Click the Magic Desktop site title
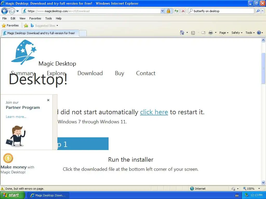 point(57,64)
